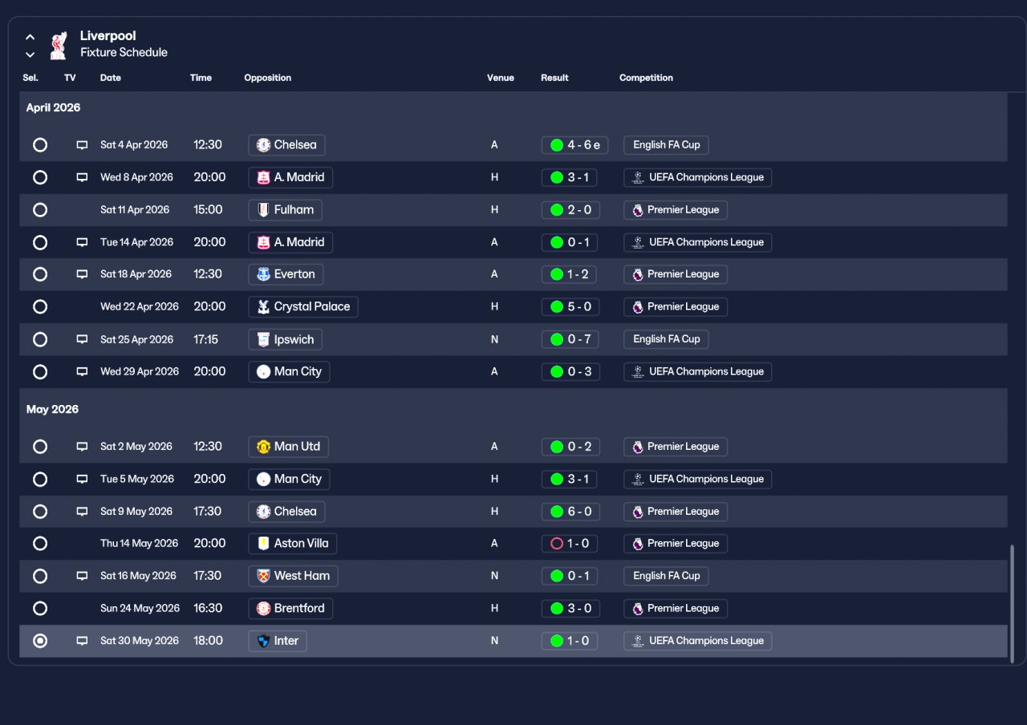Open the 4 - 6 e result against Chelsea
This screenshot has height=725, width=1027.
coord(574,145)
